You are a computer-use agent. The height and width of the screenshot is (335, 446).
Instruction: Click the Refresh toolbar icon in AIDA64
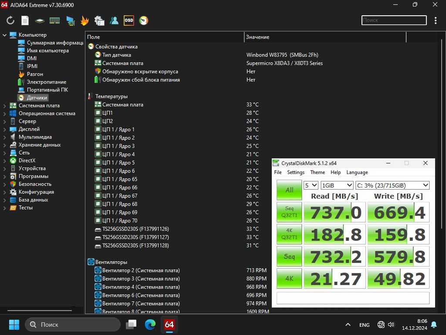pos(10,20)
